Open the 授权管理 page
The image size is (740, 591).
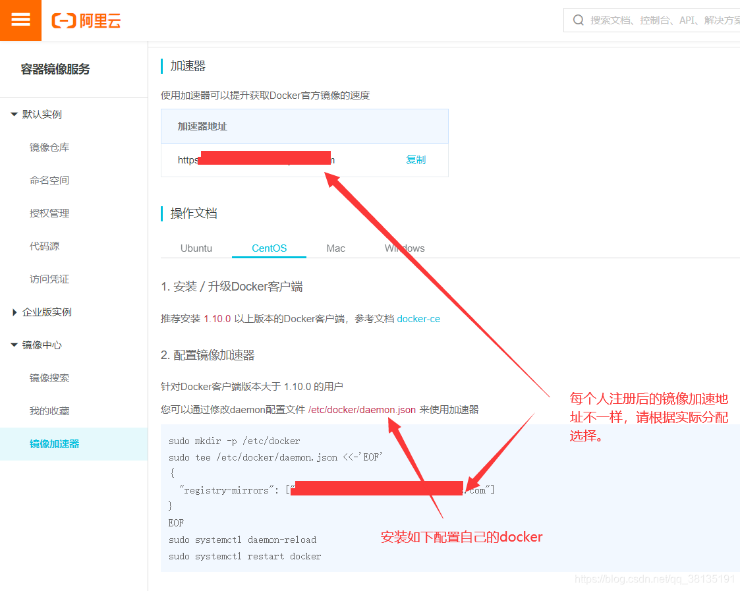(48, 213)
